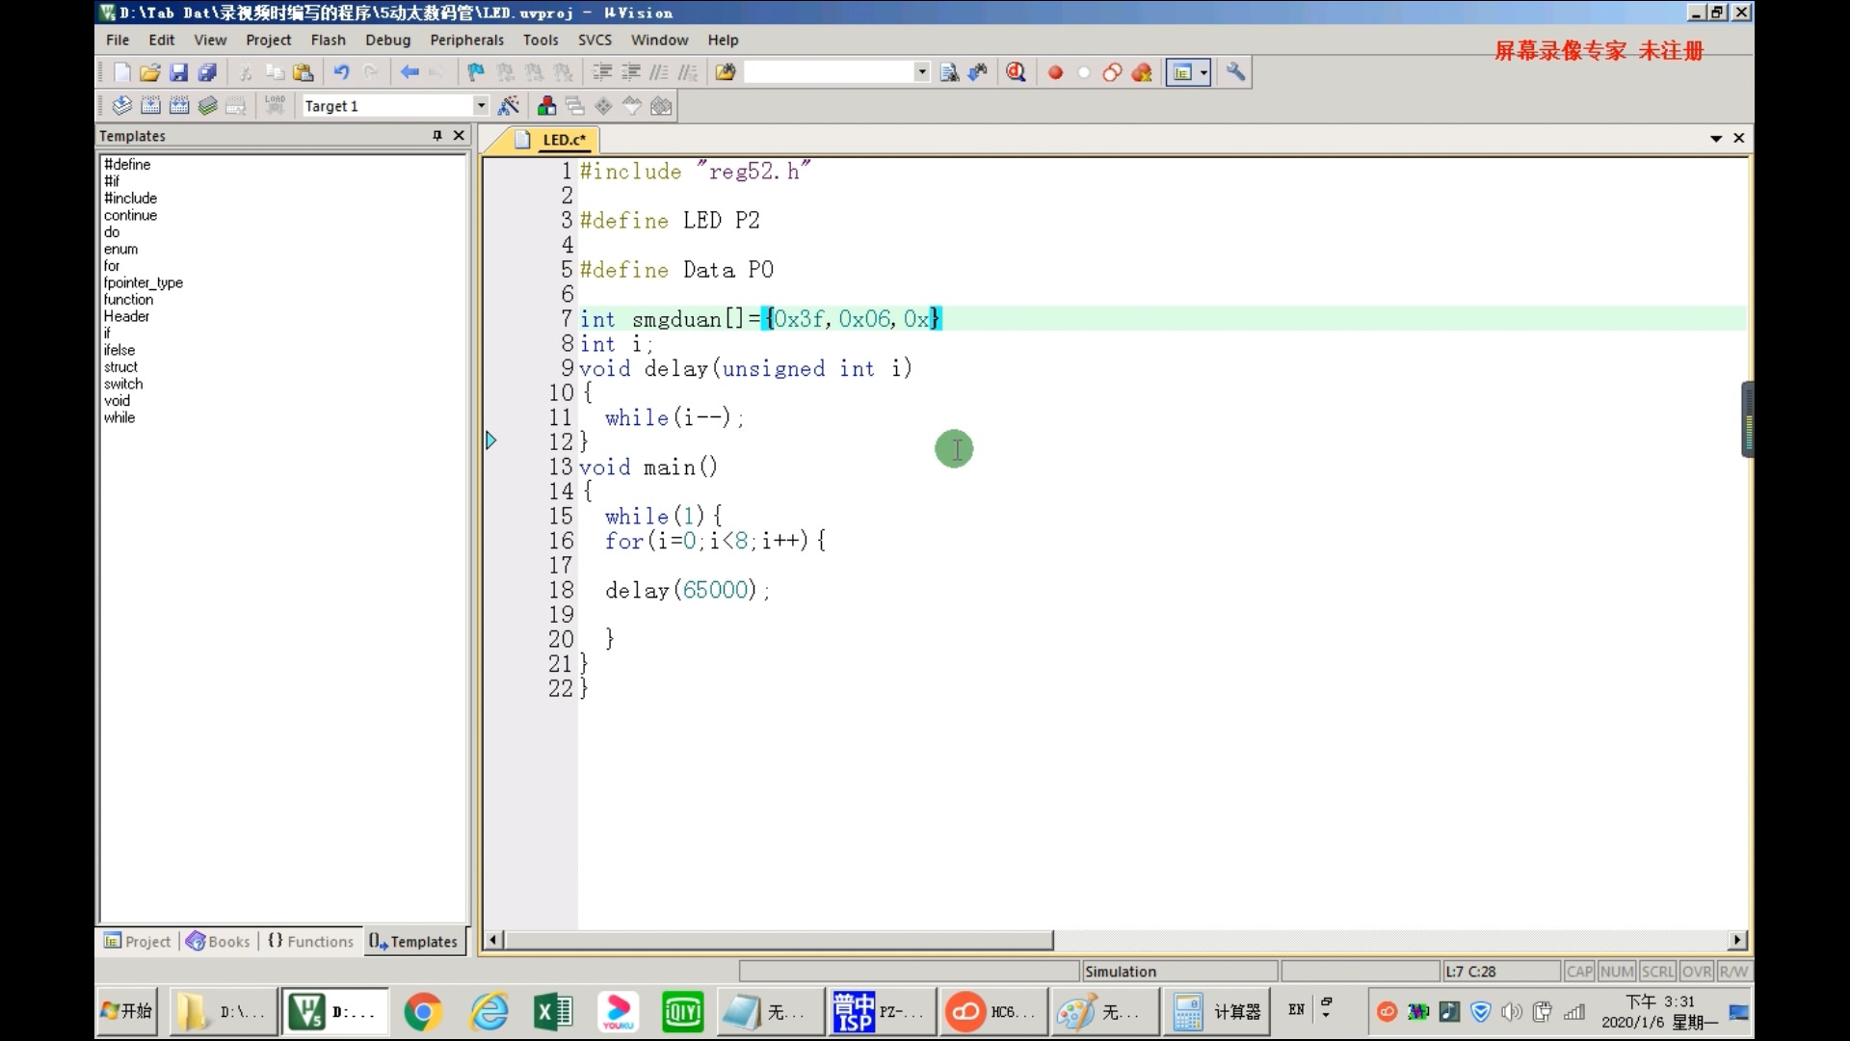
Task: Expand the Target 1 dropdown
Action: point(479,105)
